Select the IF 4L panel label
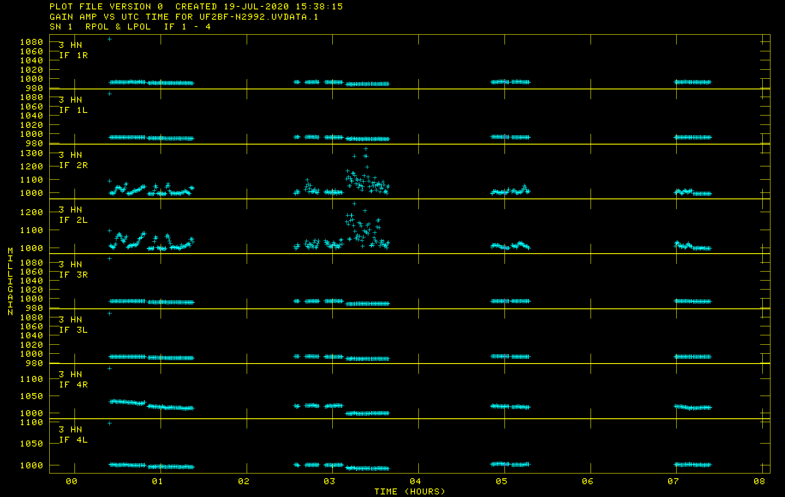Screen dimensions: 785x497 pyautogui.click(x=73, y=440)
